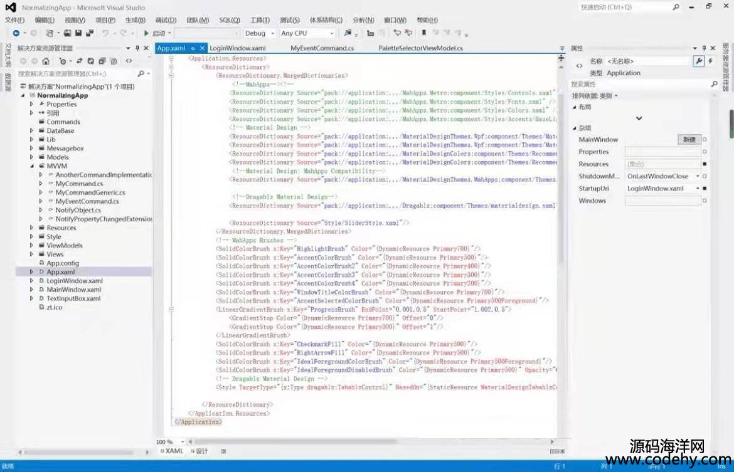Viewport: 734px width, 472px height.
Task: Click the green Start debugging play icon
Action: tap(146, 33)
